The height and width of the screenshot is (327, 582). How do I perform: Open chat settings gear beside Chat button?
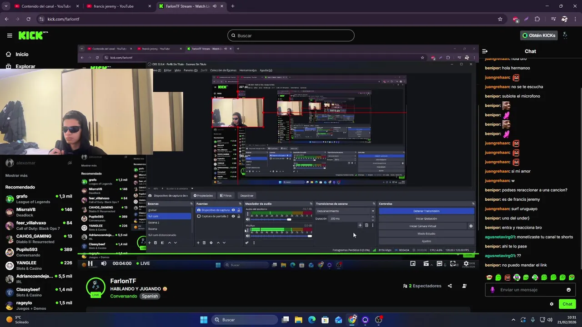[x=552, y=304]
